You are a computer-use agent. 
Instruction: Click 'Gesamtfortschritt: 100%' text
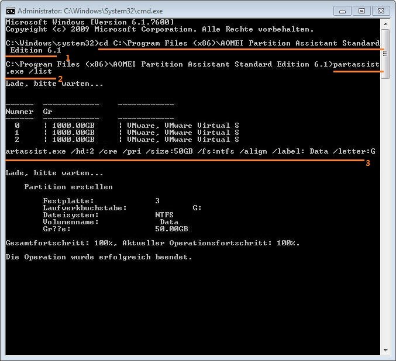[x=59, y=243]
